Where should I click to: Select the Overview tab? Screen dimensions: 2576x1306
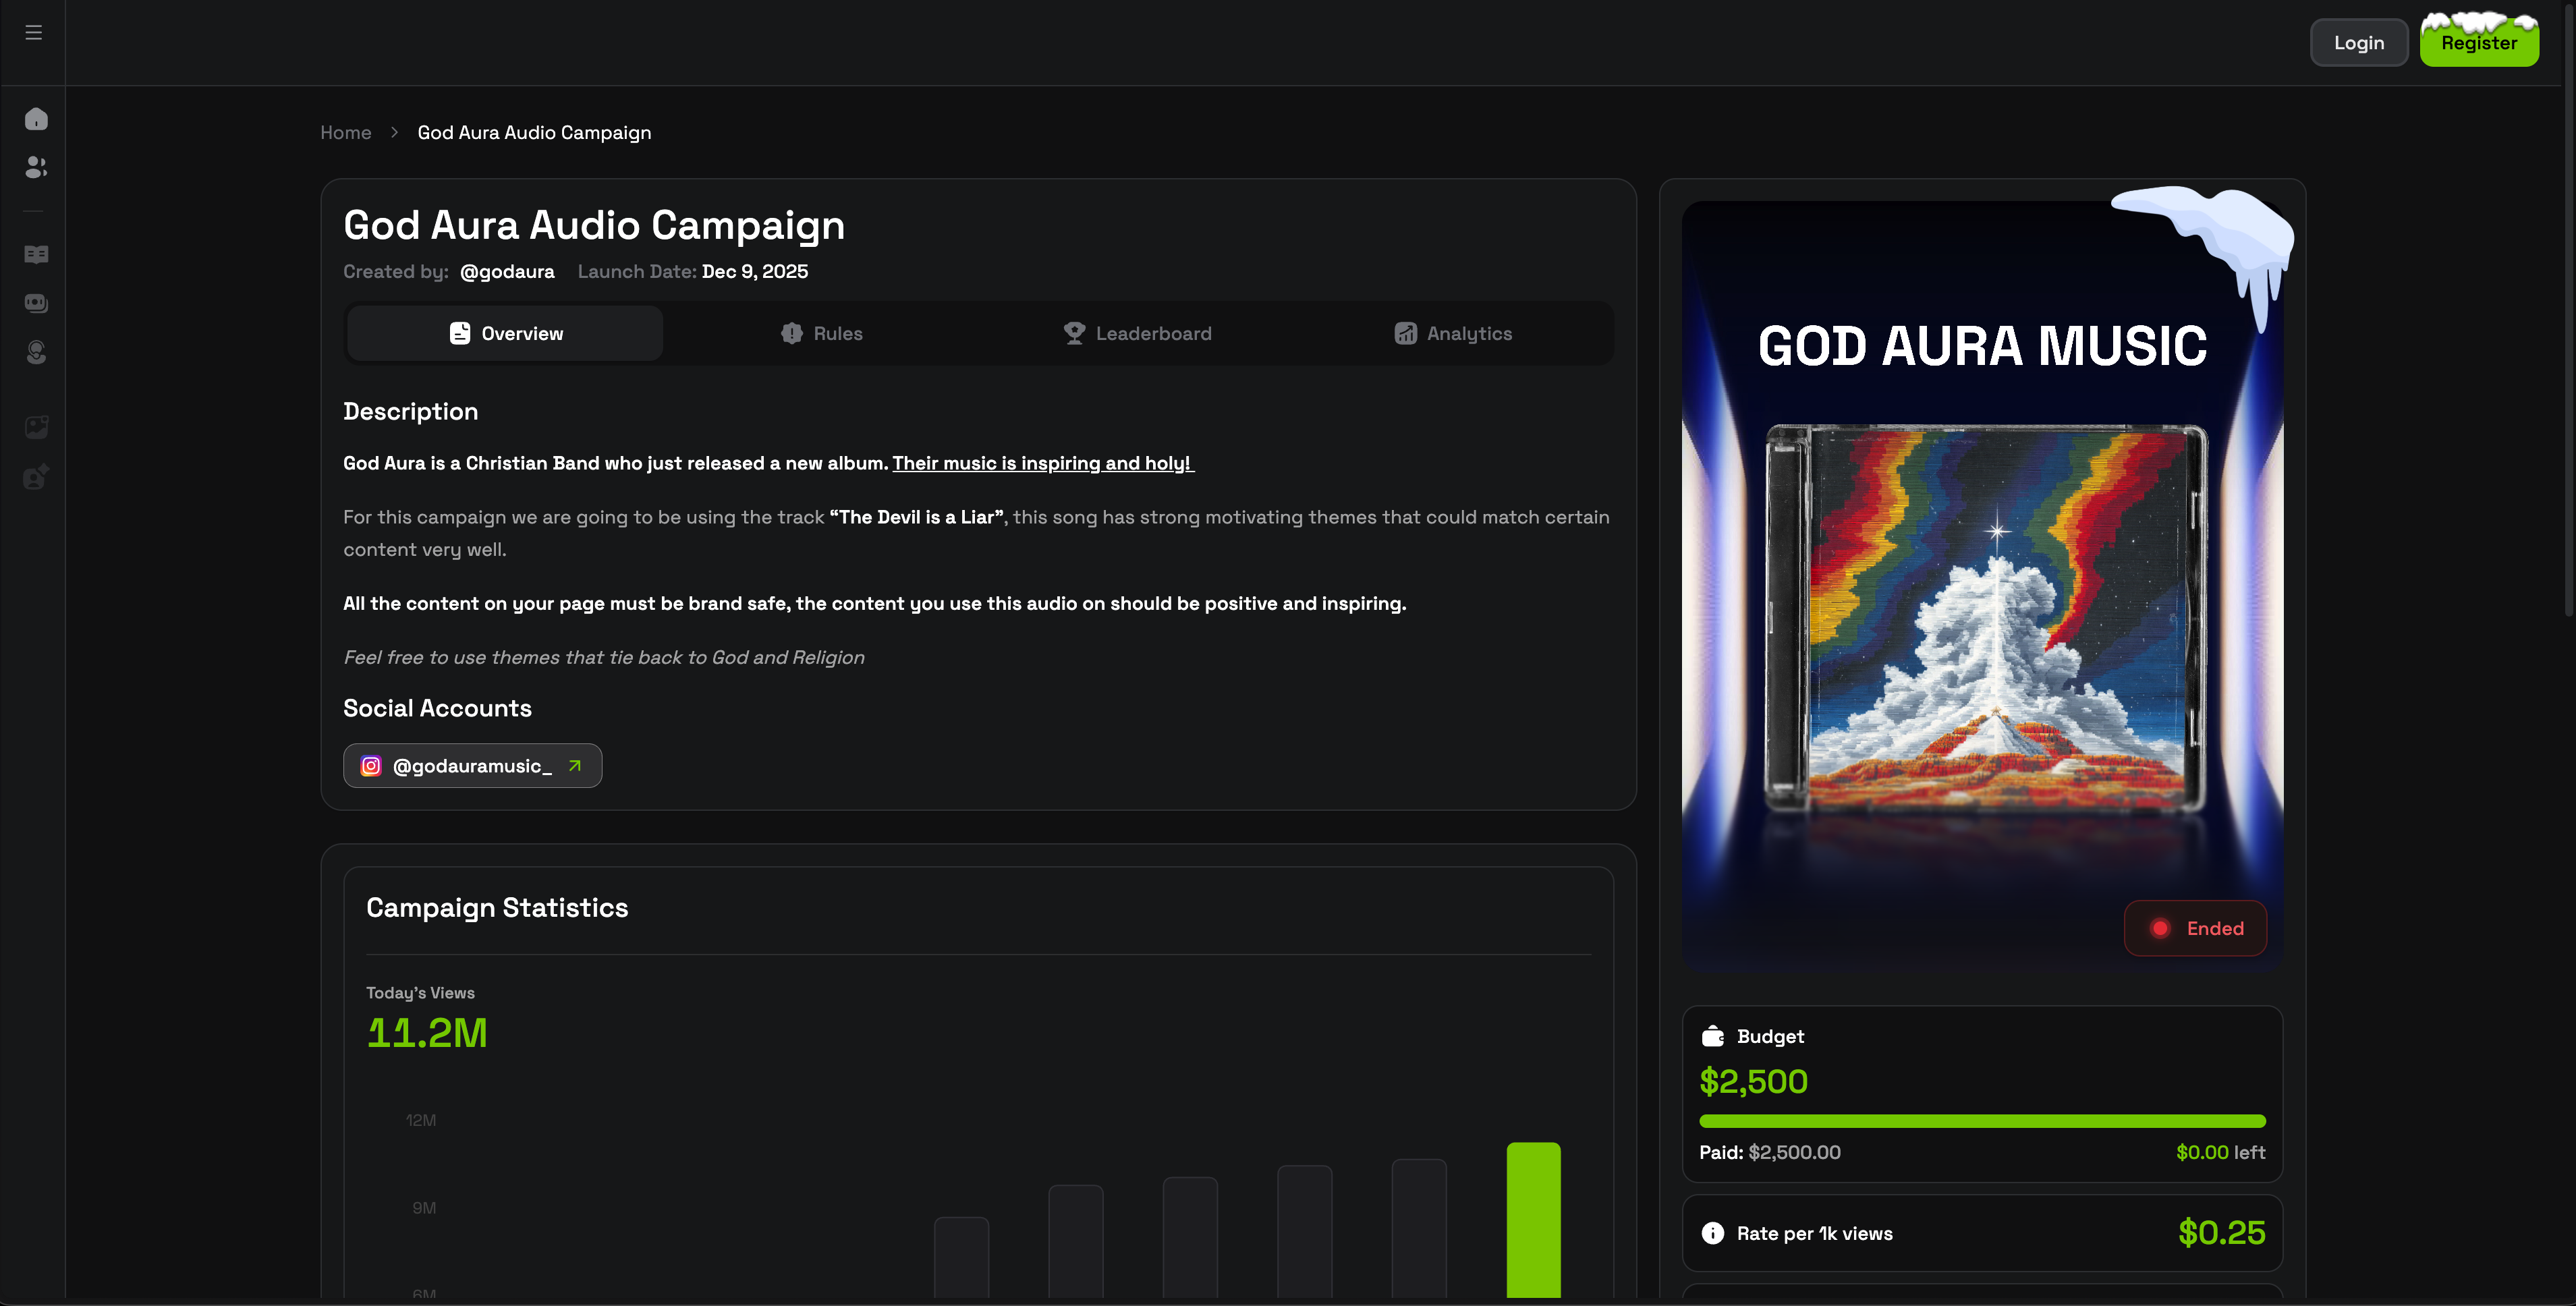505,333
